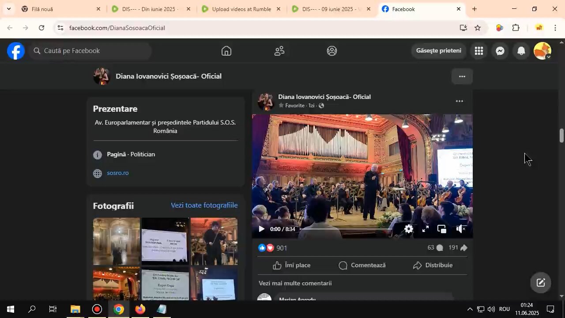Switch the ROU keyboard language indicator
The image size is (565, 318).
click(x=505, y=309)
